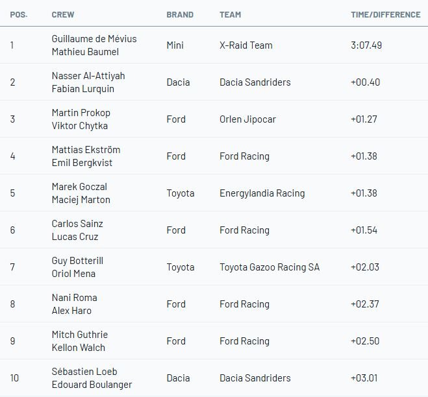Click the TIME/DIFFERENCE column header

(385, 14)
